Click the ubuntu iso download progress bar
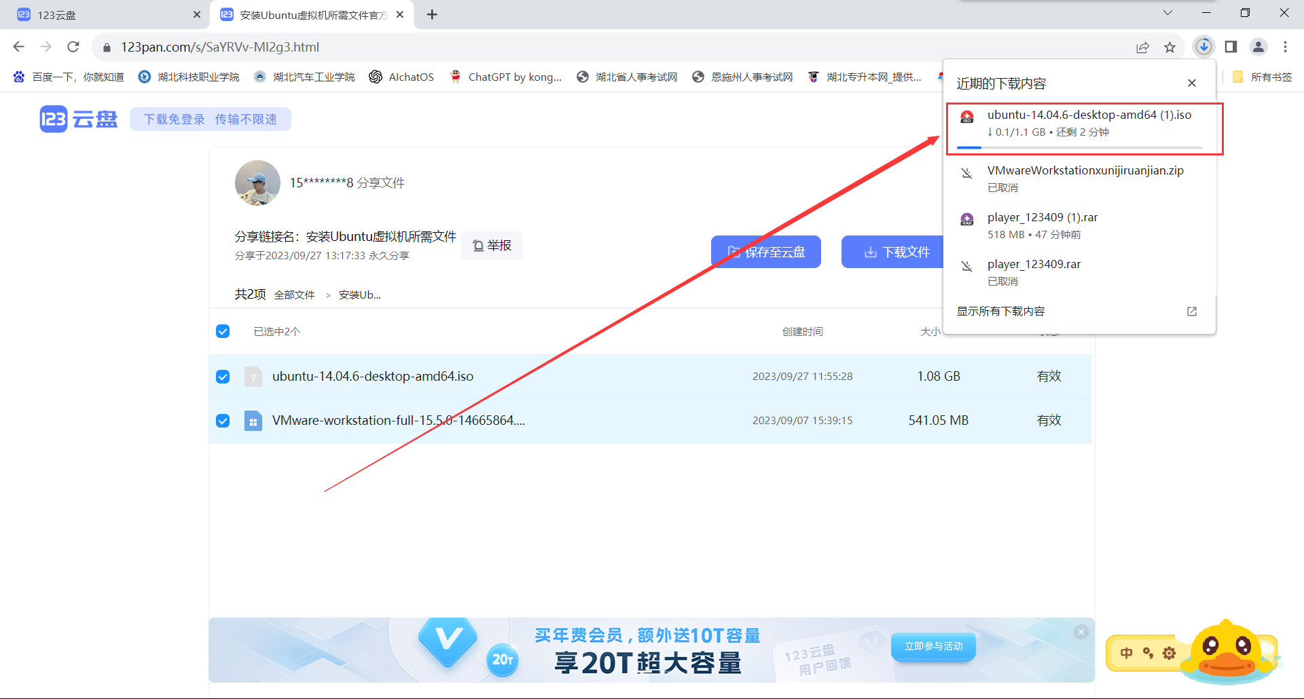 coord(1079,147)
